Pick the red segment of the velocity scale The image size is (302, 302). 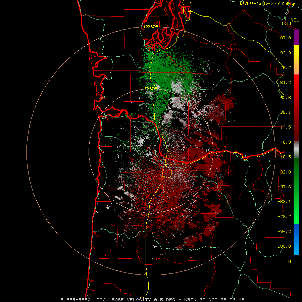tap(296, 107)
